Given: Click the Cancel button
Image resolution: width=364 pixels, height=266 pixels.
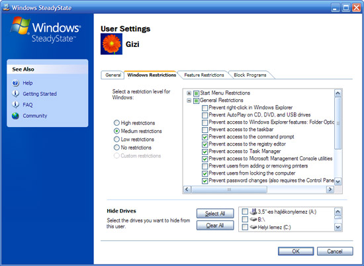Looking at the screenshot, I should point(335,251).
